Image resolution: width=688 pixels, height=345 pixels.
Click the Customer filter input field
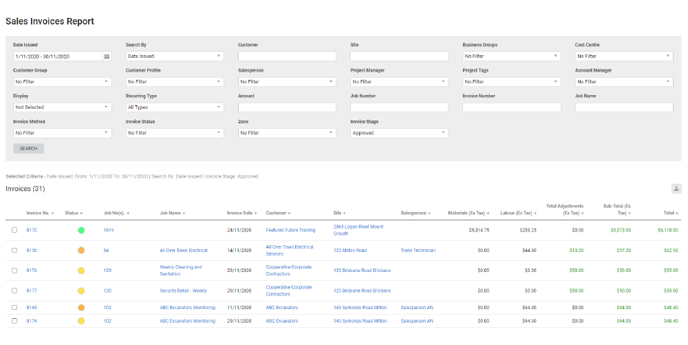(x=287, y=56)
